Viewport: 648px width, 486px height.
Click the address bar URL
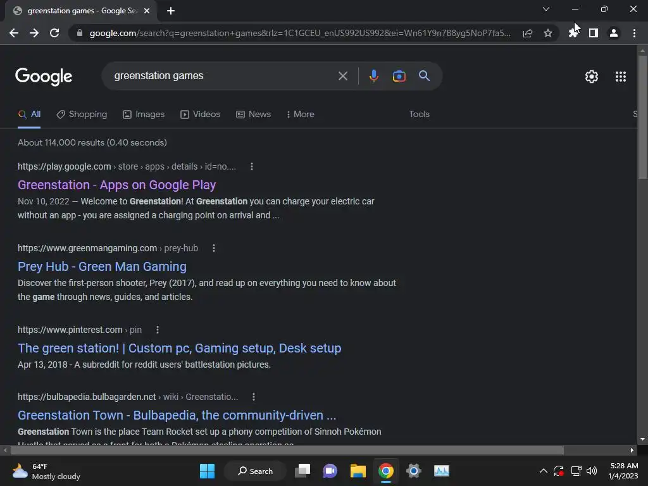point(300,33)
